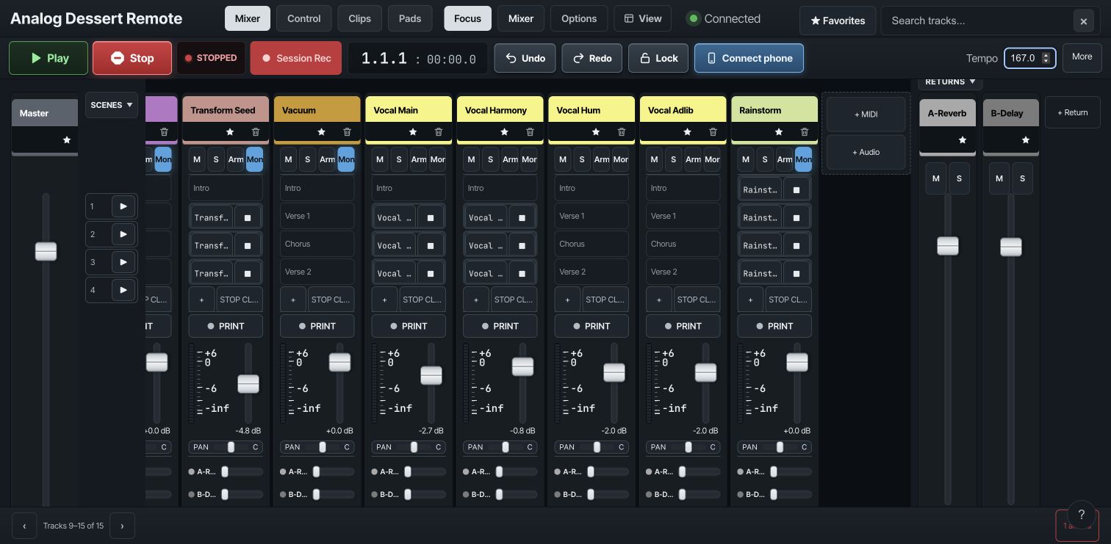
Task: Star the Vocal Adlib track
Action: click(687, 132)
